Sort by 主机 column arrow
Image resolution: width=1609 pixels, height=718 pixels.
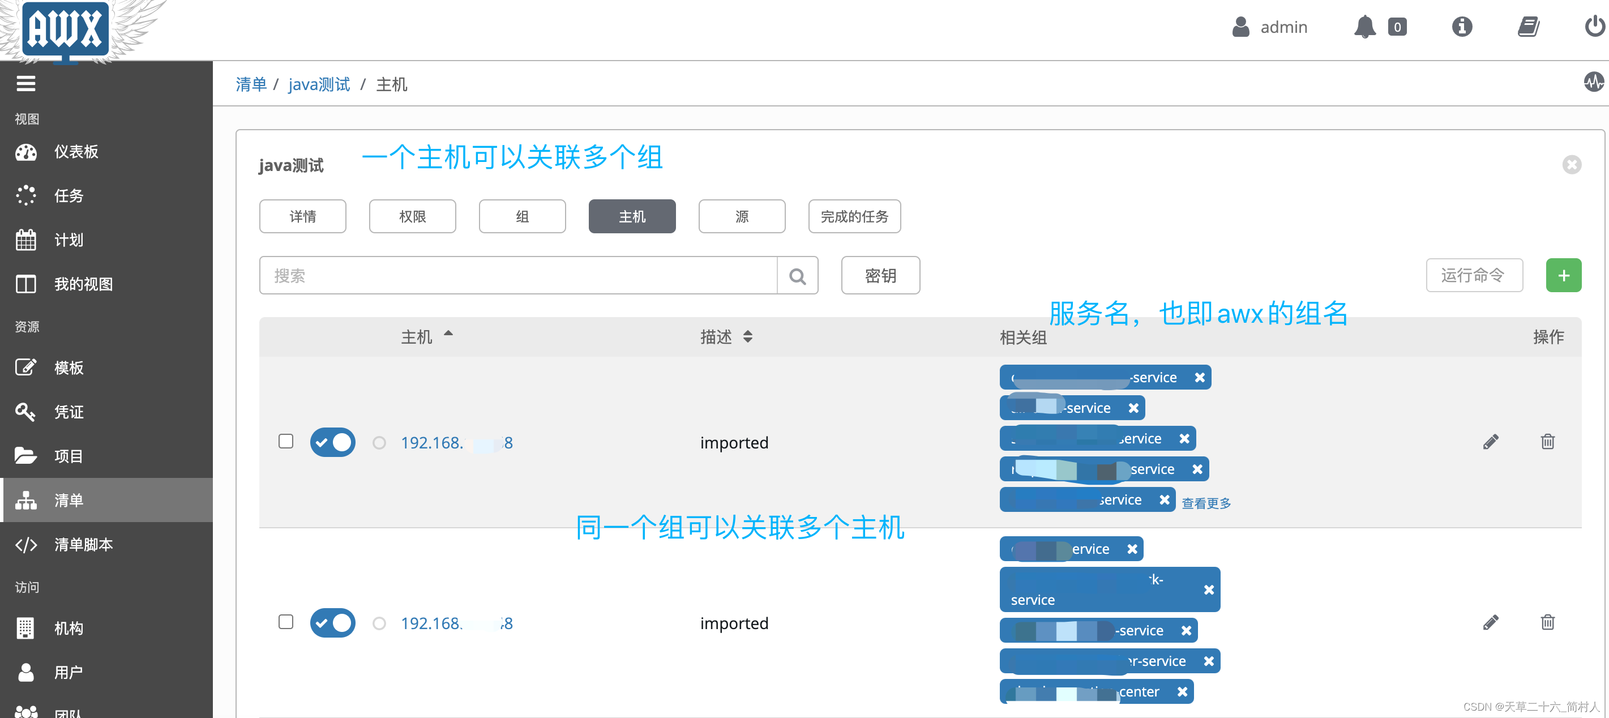[x=448, y=334]
